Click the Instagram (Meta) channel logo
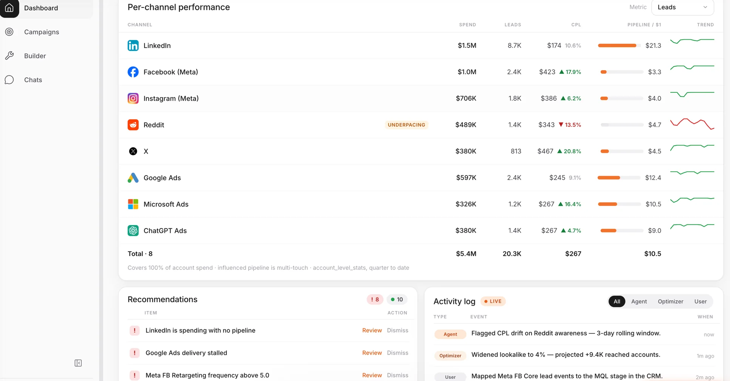The image size is (730, 381). tap(133, 98)
